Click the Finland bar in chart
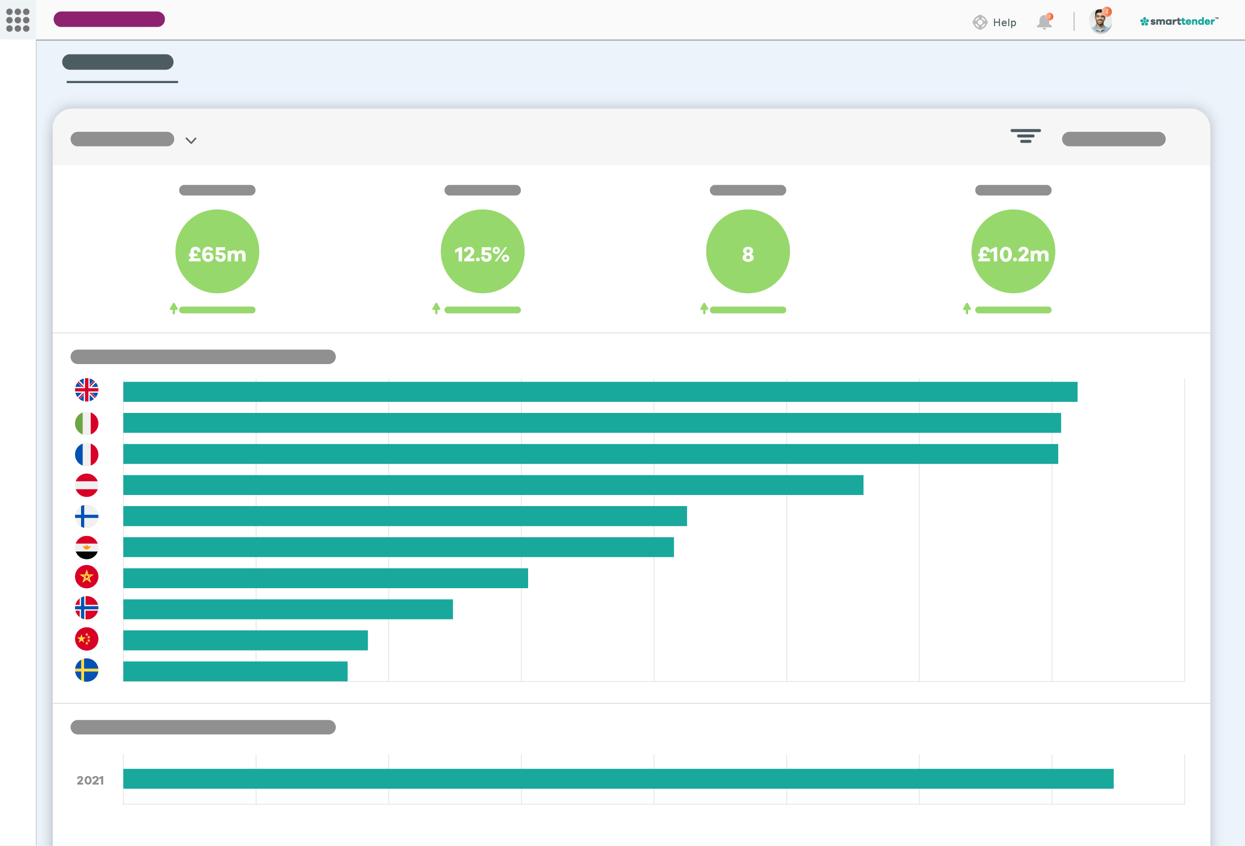The height and width of the screenshot is (846, 1245). [x=405, y=516]
